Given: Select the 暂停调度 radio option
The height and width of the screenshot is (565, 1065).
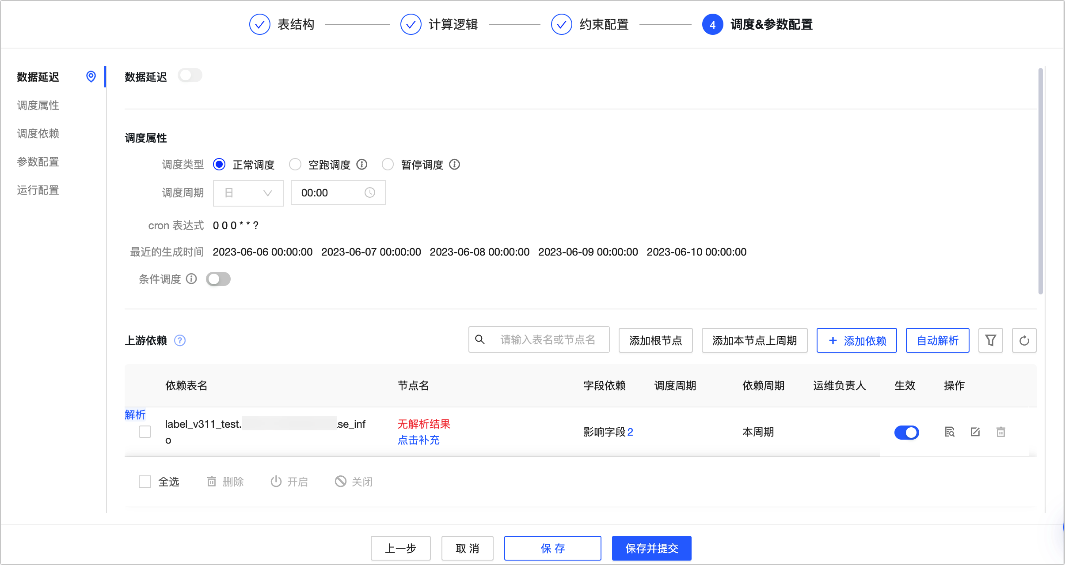Looking at the screenshot, I should [x=388, y=165].
